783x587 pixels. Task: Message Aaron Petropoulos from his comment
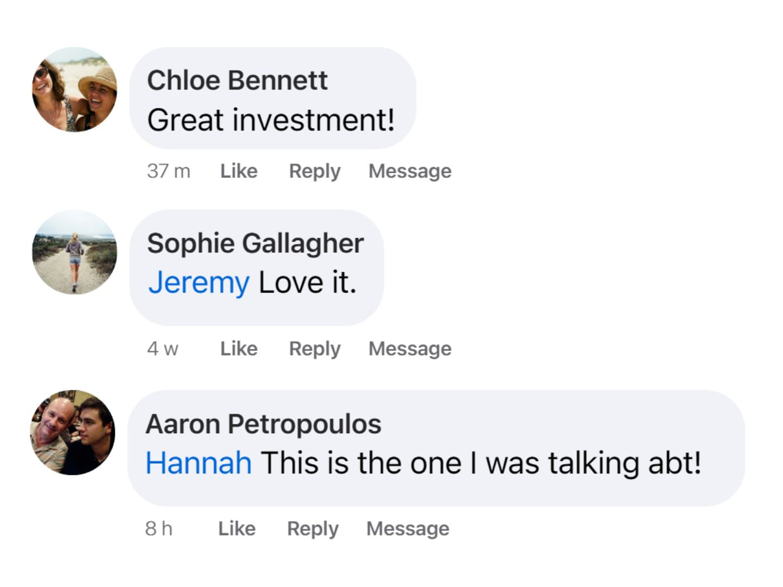pyautogui.click(x=408, y=528)
